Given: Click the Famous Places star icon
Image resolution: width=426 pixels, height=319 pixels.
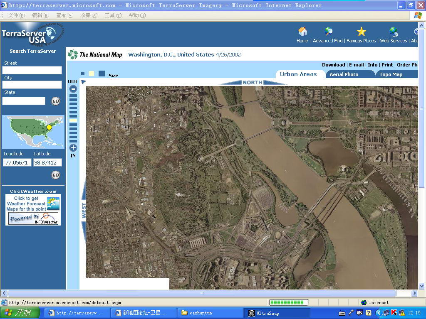Looking at the screenshot, I should [x=361, y=32].
